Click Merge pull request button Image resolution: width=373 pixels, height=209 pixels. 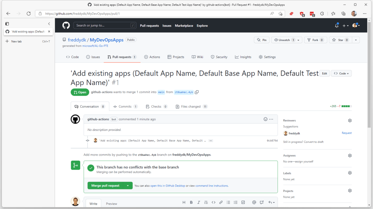pyautogui.click(x=105, y=186)
